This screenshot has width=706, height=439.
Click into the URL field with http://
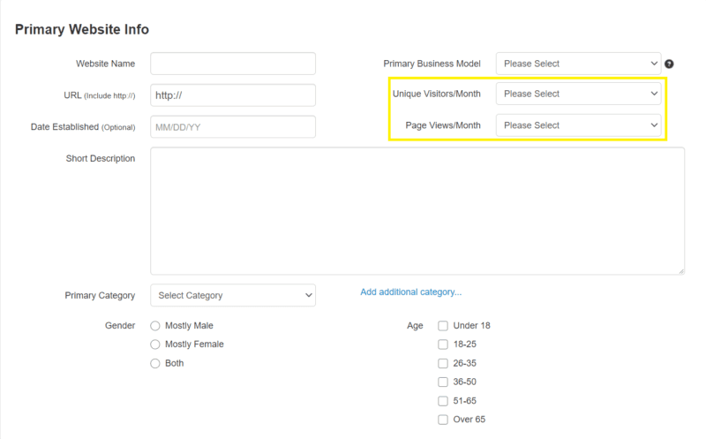(x=233, y=95)
